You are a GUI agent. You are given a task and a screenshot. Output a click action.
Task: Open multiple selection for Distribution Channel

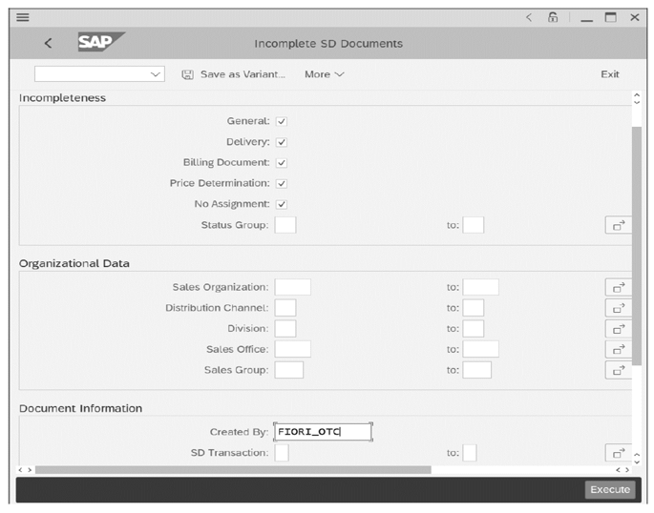click(618, 308)
